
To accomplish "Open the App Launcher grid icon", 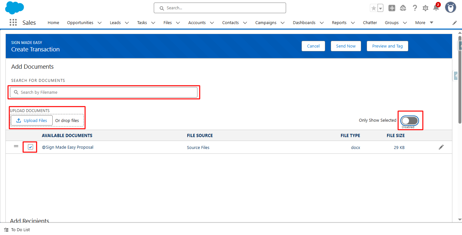I will point(13,22).
